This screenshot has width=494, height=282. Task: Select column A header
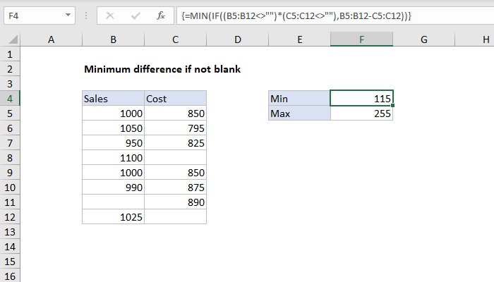click(51, 39)
